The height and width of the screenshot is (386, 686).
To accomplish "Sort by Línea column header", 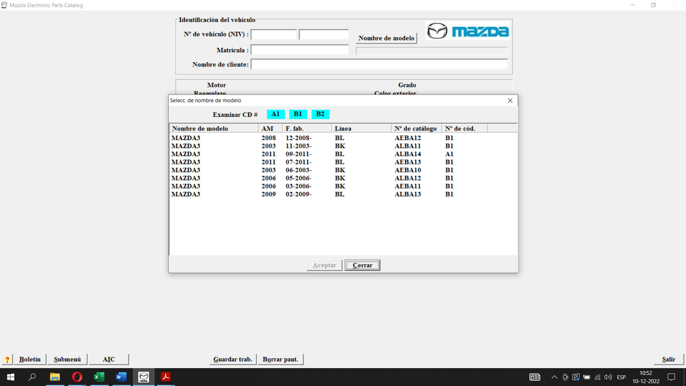I will [x=361, y=128].
